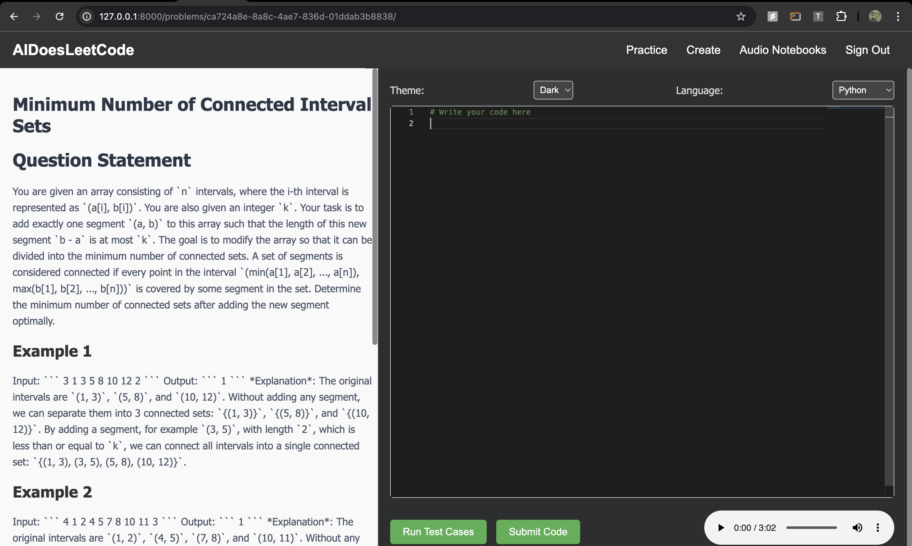Mute the audio player volume
Image resolution: width=912 pixels, height=546 pixels.
[x=857, y=528]
